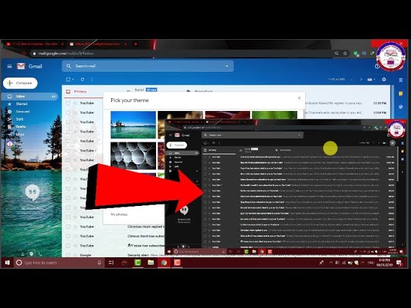Open the My photos link in theme picker

[119, 214]
